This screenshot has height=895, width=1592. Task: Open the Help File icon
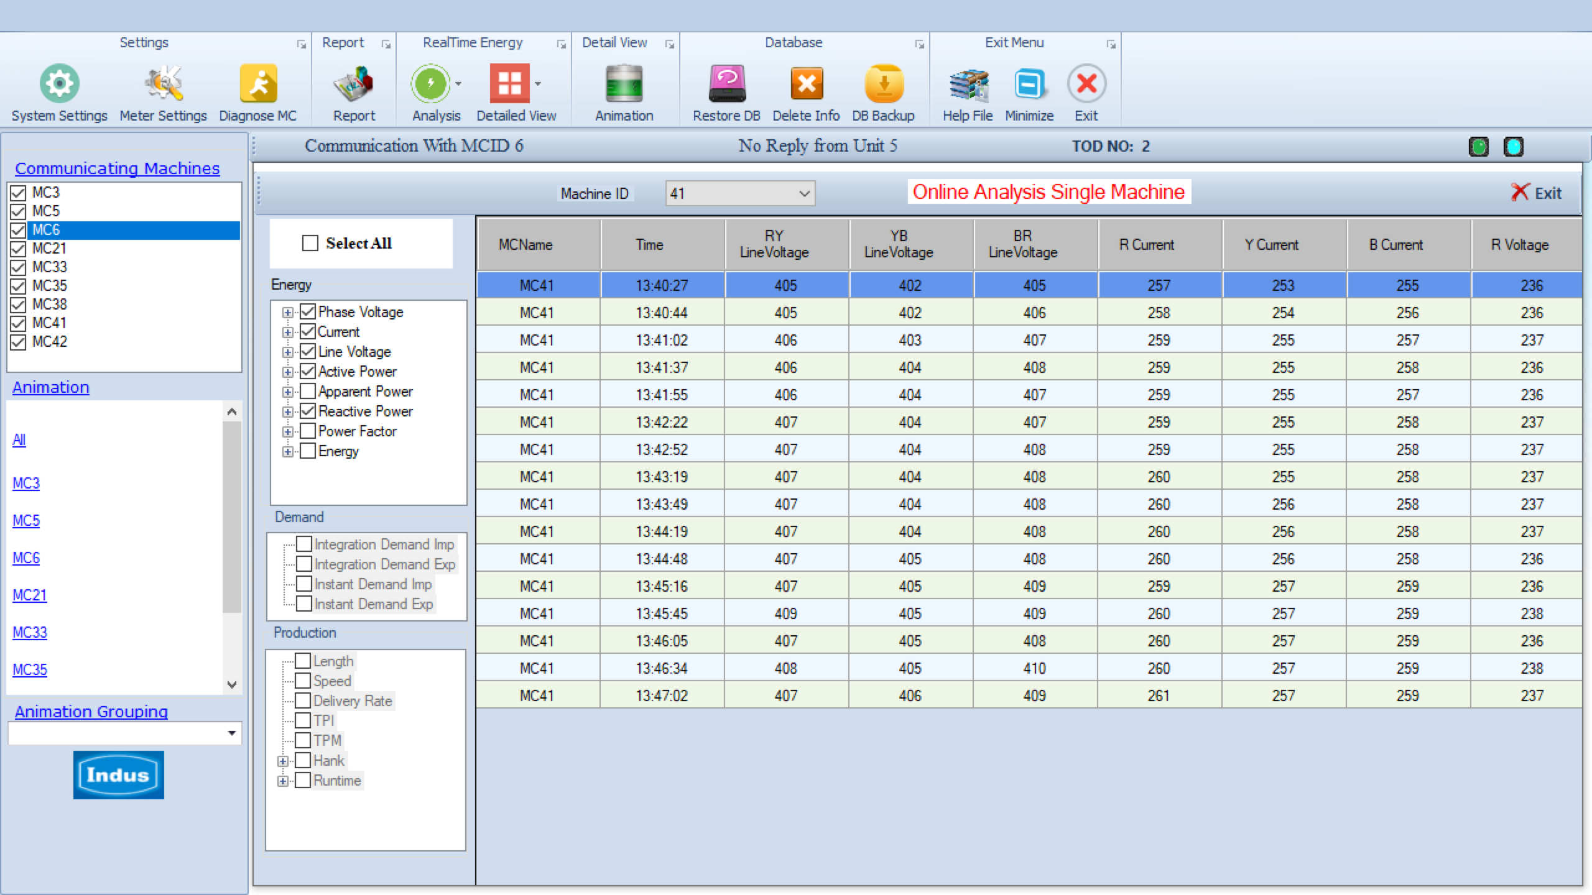tap(968, 84)
